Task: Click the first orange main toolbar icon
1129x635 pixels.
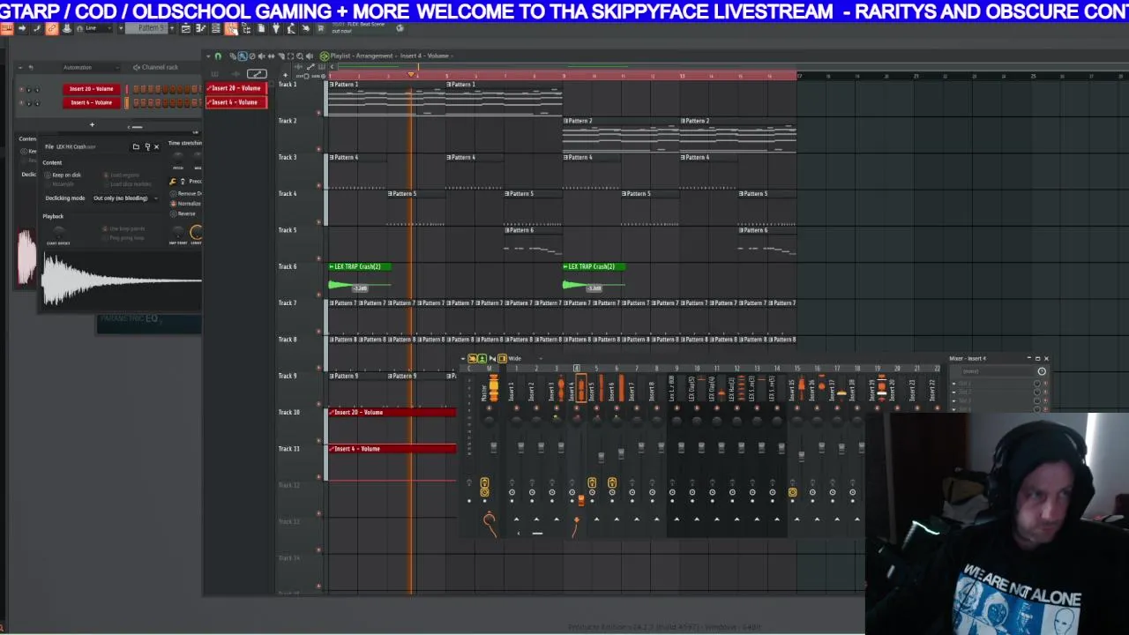Action: (6, 28)
